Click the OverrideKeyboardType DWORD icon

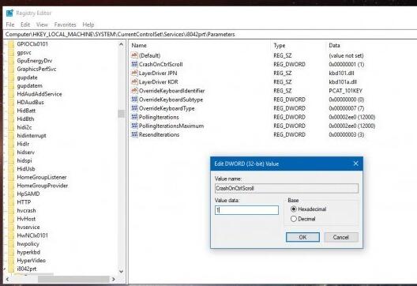[x=134, y=108]
